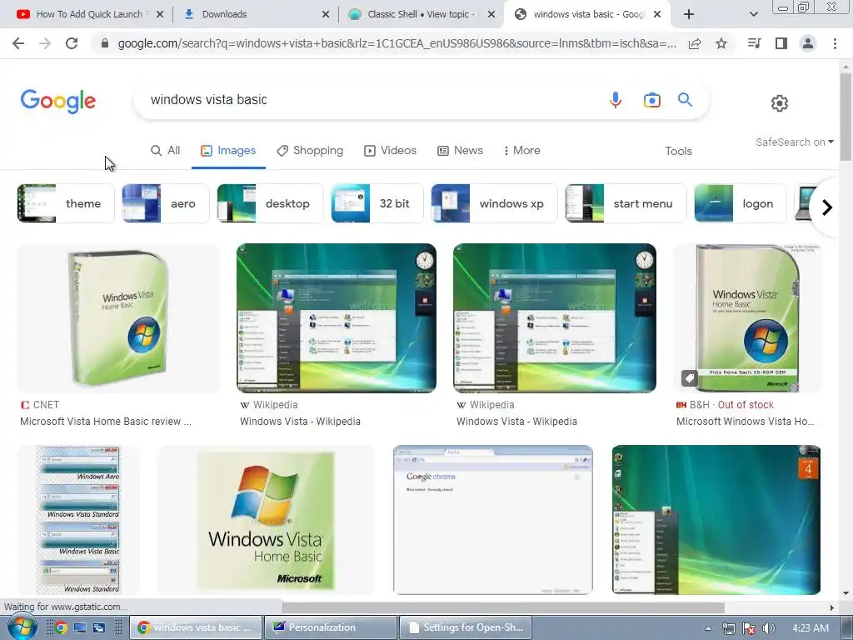Open a new tab with plus button

689,14
